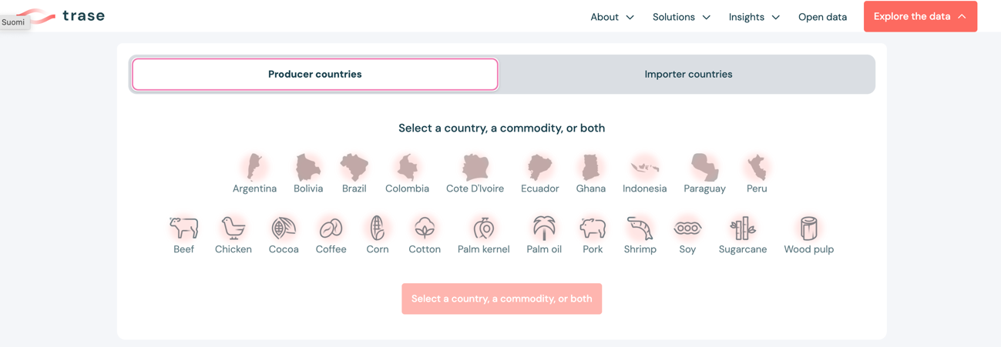Viewport: 1001px width, 347px height.
Task: Select the Coffee beans icon
Action: (331, 229)
